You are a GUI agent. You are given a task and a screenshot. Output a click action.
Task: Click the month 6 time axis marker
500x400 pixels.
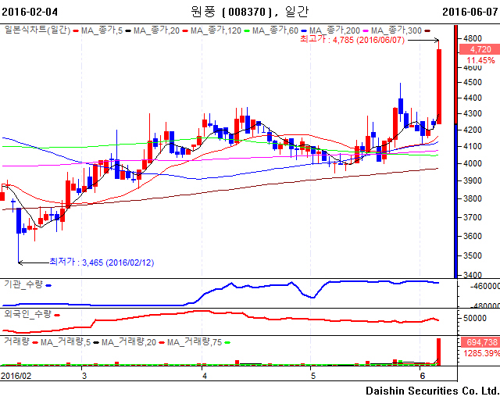(423, 376)
